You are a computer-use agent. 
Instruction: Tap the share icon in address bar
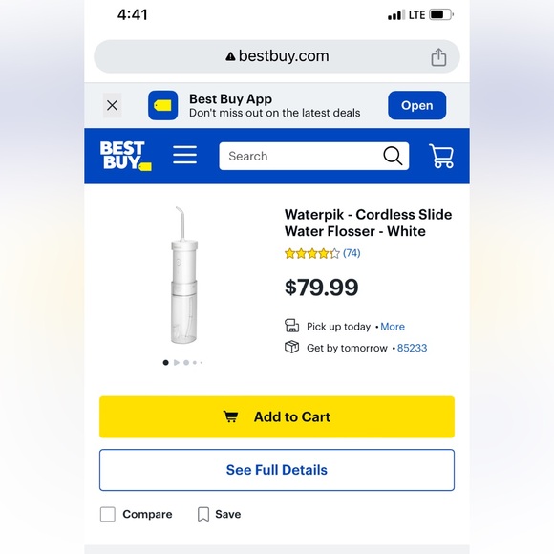438,57
